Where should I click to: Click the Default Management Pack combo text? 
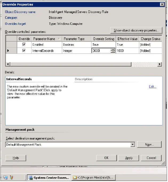coord(24,145)
